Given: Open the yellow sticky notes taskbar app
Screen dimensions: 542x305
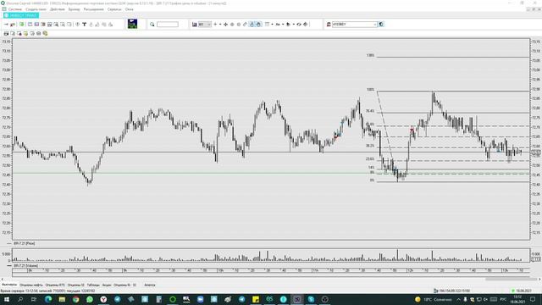Looking at the screenshot, I should 256,299.
